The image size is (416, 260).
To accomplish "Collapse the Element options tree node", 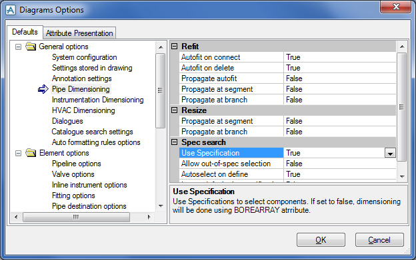I will tap(18, 154).
